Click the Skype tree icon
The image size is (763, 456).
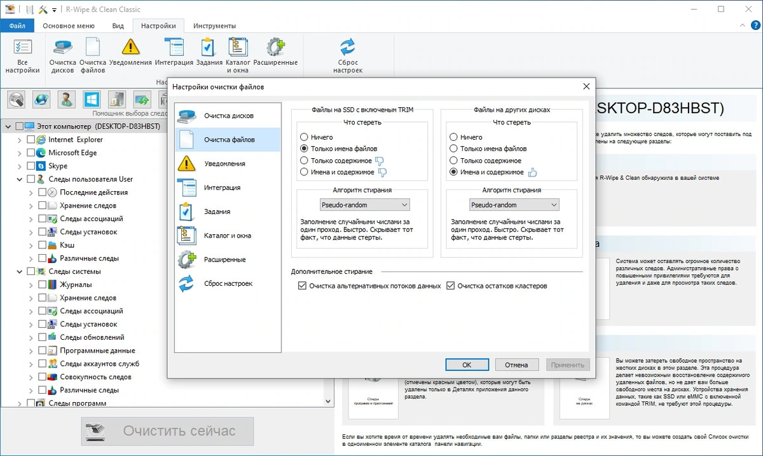pyautogui.click(x=41, y=166)
